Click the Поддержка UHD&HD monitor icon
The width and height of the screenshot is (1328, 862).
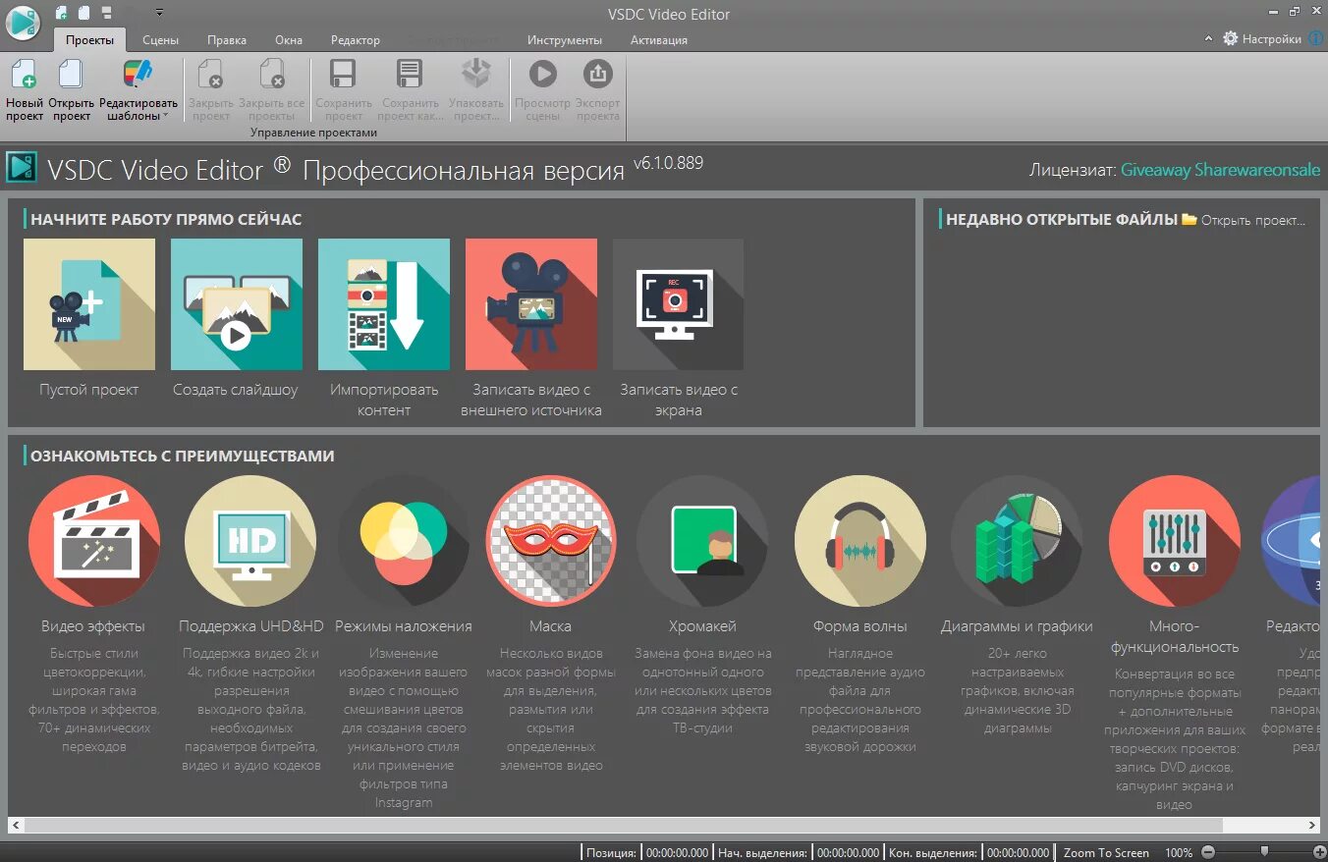click(x=250, y=542)
